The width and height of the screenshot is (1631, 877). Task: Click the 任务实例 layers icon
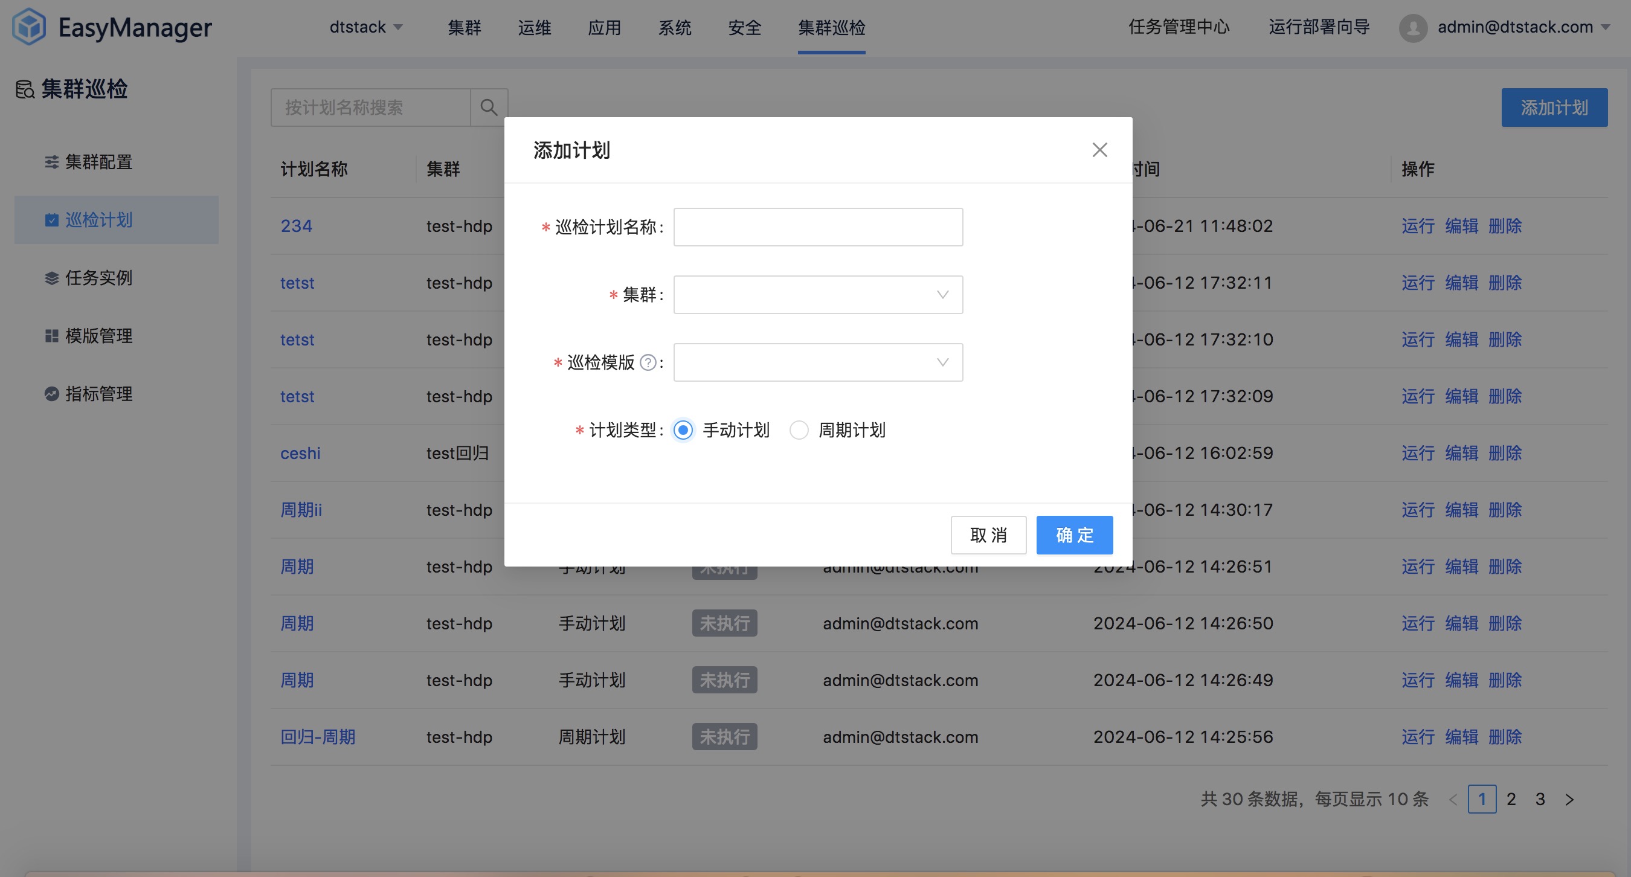pyautogui.click(x=52, y=278)
